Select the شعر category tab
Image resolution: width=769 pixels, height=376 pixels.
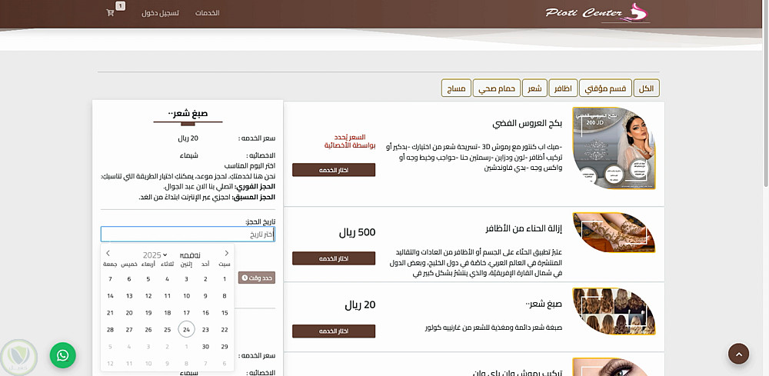534,88
